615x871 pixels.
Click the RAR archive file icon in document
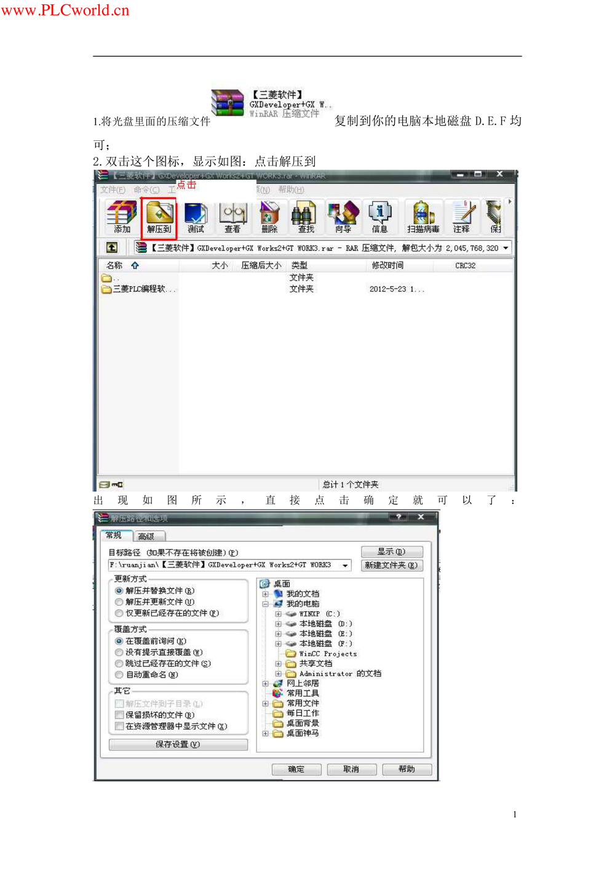(x=228, y=103)
